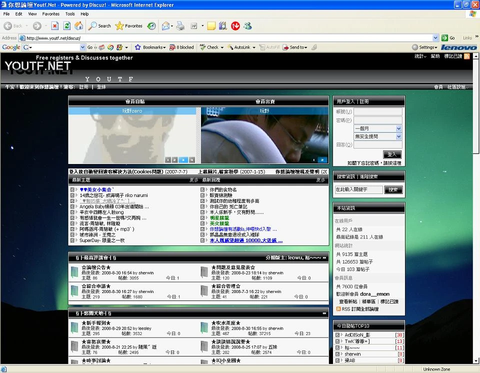Open the 一個月 login duration dropdown
Image resolution: width=480 pixels, height=373 pixels.
(x=398, y=128)
